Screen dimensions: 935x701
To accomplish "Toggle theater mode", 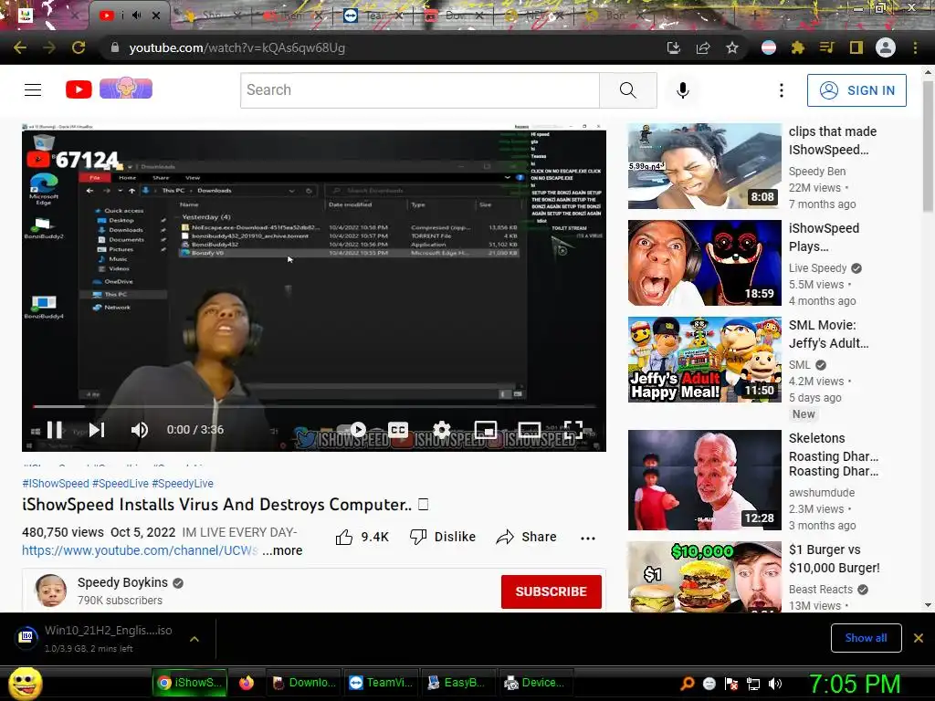I will 530,430.
